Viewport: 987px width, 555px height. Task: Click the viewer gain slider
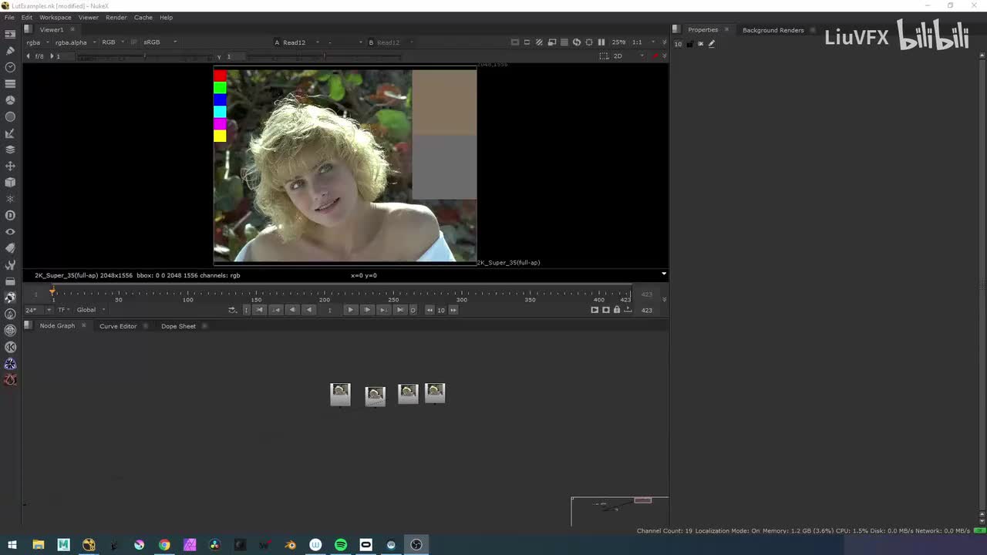(147, 56)
